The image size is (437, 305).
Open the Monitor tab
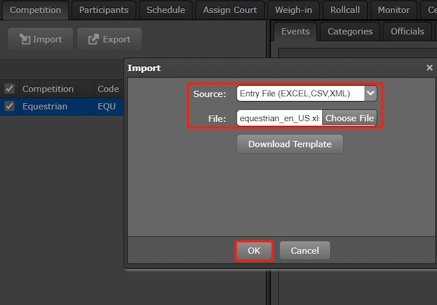click(x=393, y=10)
